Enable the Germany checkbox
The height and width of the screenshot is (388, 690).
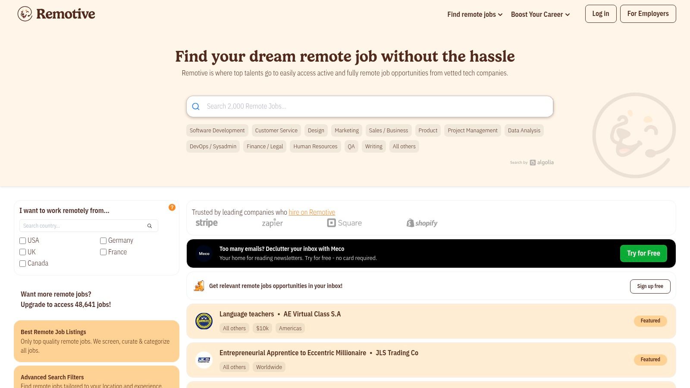click(103, 241)
